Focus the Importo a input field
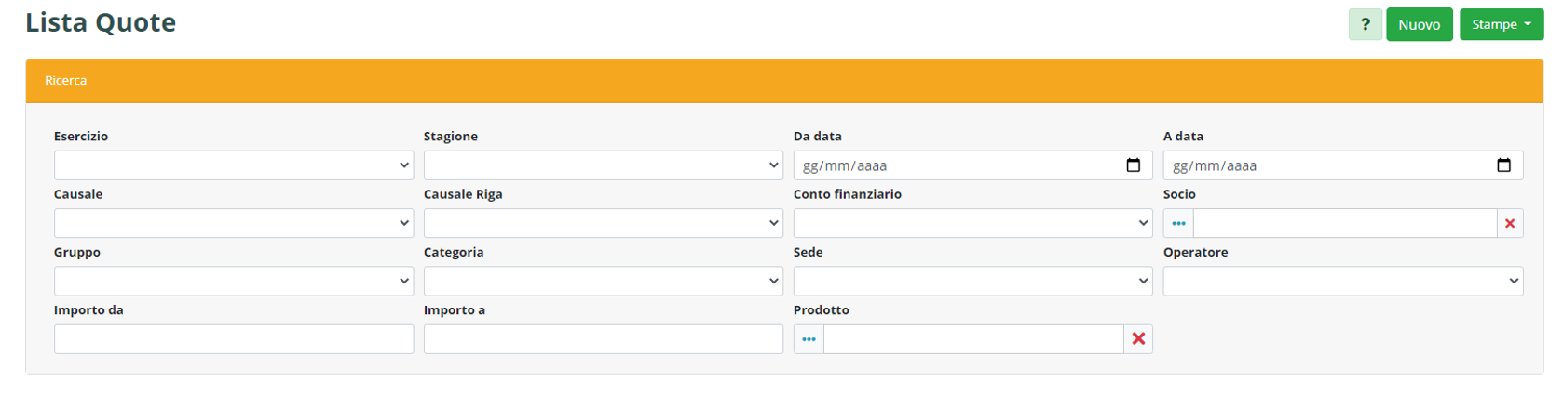Viewport: 1563px width, 395px height. tap(603, 339)
